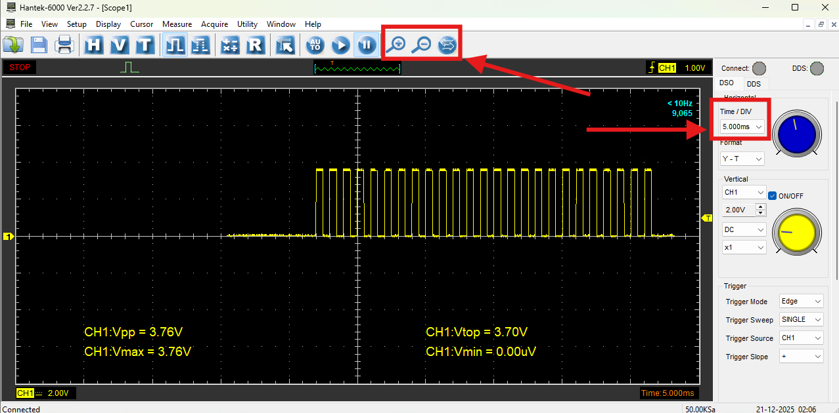Image resolution: width=839 pixels, height=413 pixels.
Task: Open the Display menu
Action: (x=108, y=24)
